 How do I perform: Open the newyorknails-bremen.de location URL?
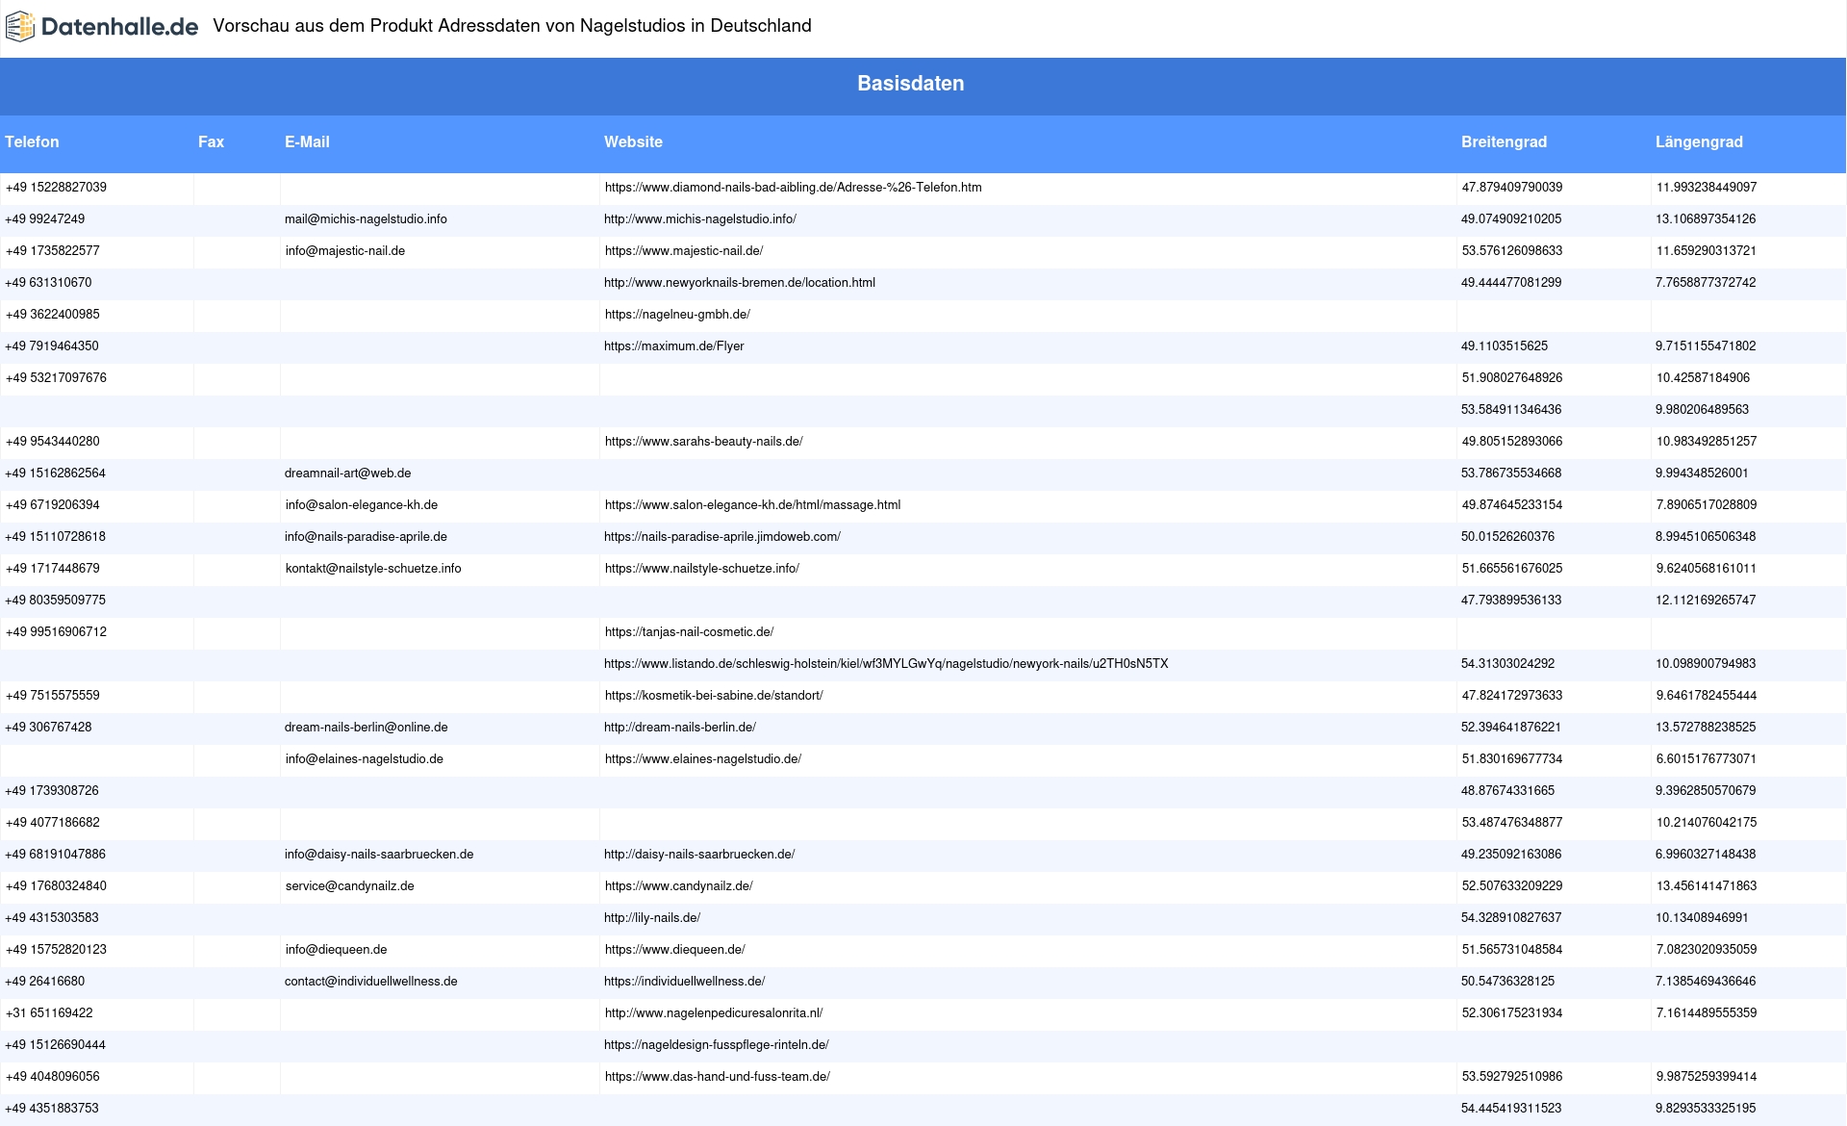740,283
